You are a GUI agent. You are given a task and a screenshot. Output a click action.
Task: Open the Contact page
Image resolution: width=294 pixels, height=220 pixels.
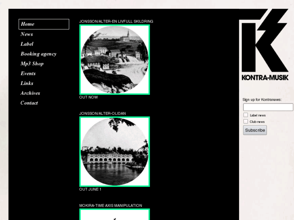coord(29,103)
